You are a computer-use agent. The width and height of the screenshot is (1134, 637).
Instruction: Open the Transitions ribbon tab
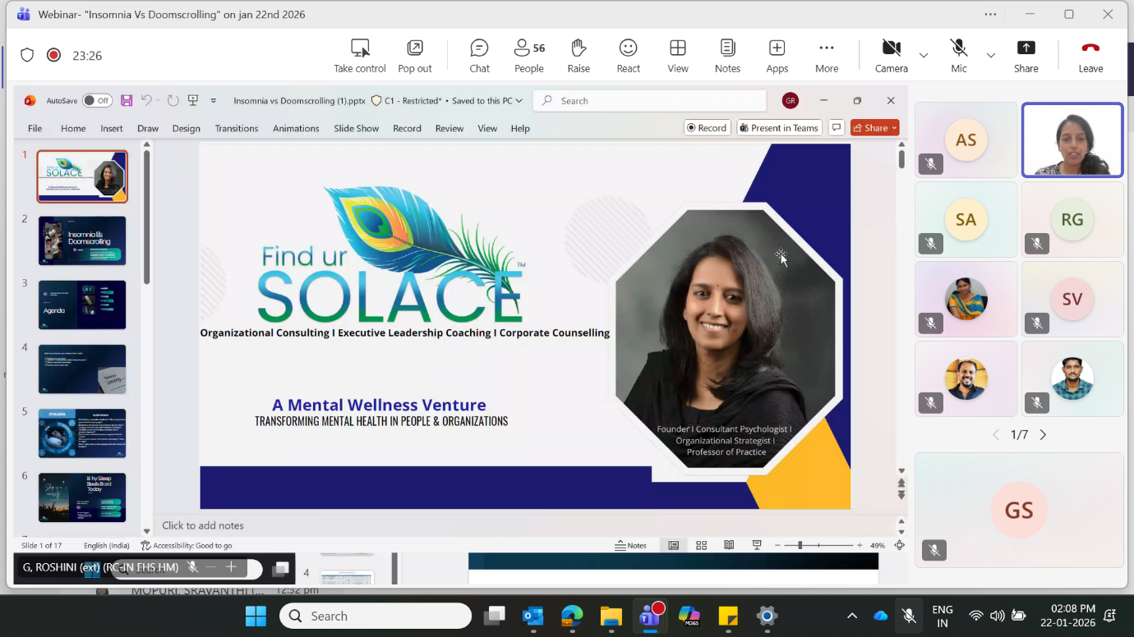(x=237, y=129)
